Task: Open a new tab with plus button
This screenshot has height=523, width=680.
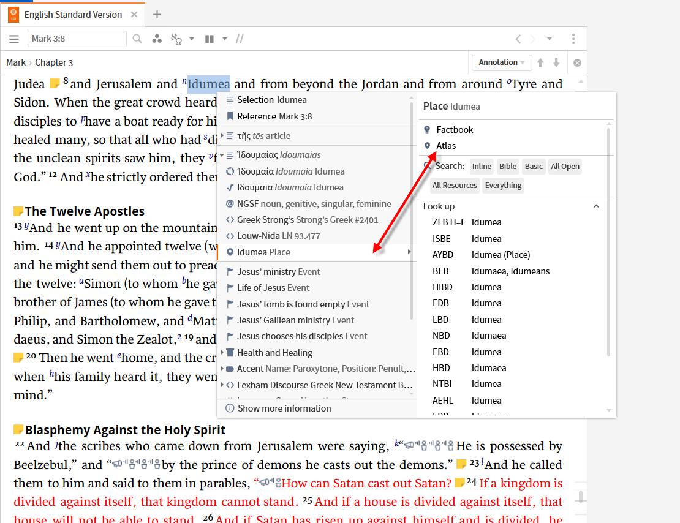Action: pos(157,15)
